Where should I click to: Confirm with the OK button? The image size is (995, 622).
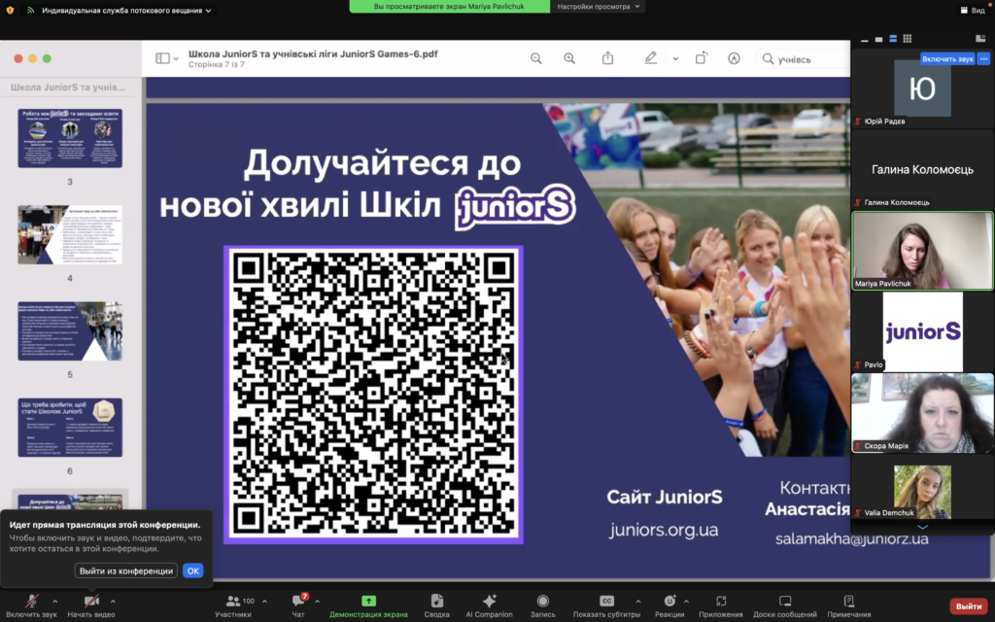[x=193, y=570]
